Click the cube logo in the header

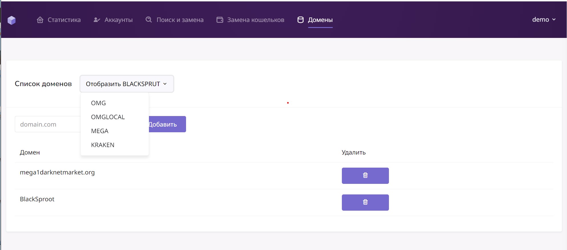pos(12,20)
